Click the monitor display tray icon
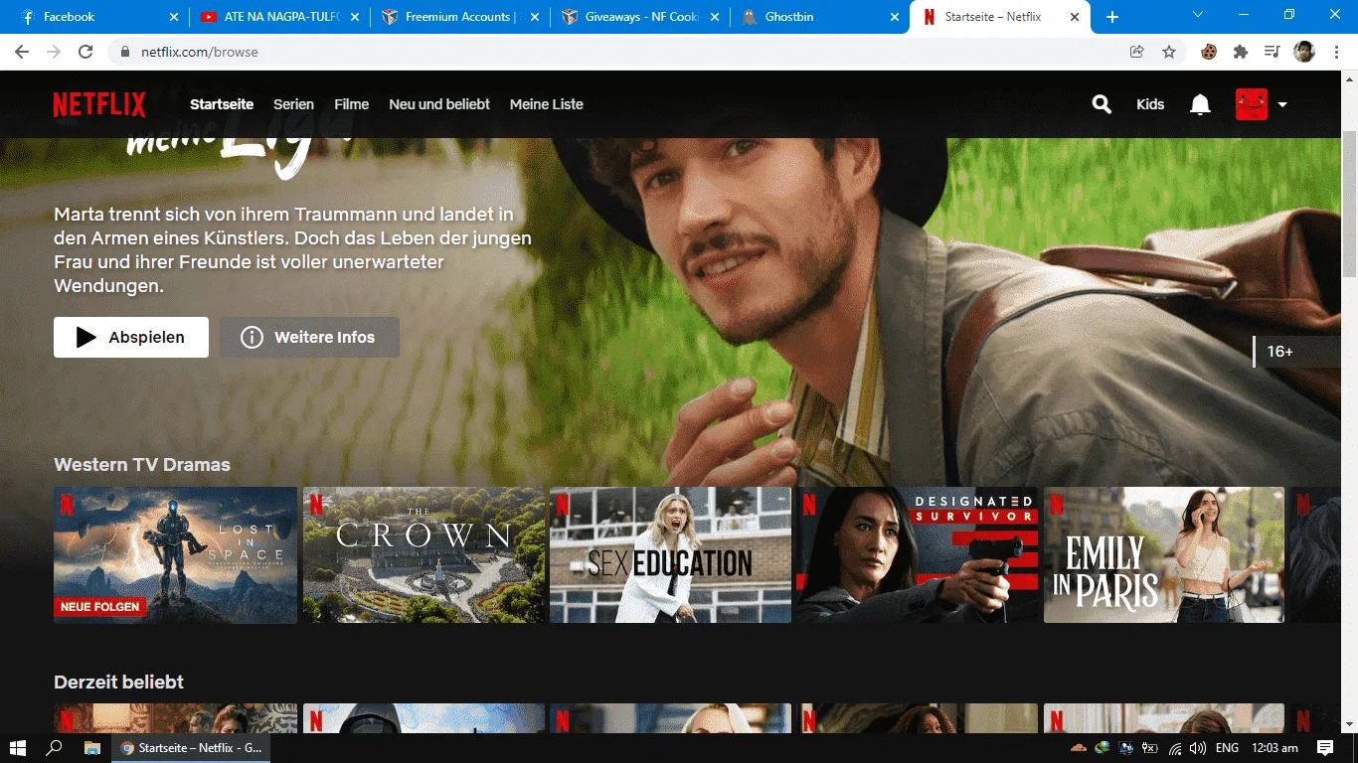Image resolution: width=1358 pixels, height=763 pixels. pos(1126,748)
